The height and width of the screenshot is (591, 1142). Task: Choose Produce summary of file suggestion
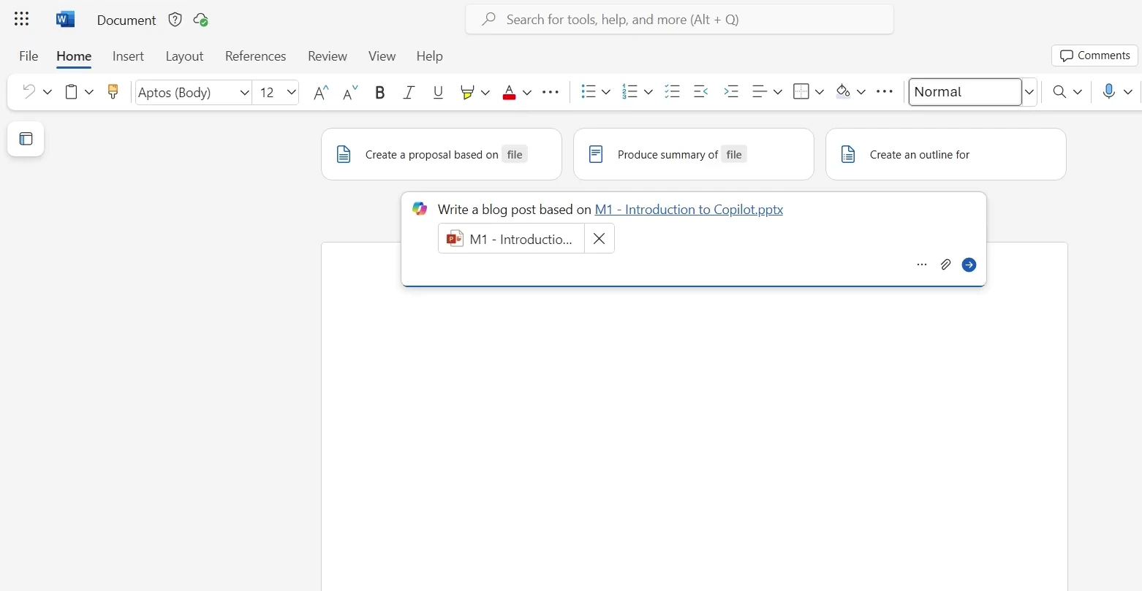click(x=694, y=154)
